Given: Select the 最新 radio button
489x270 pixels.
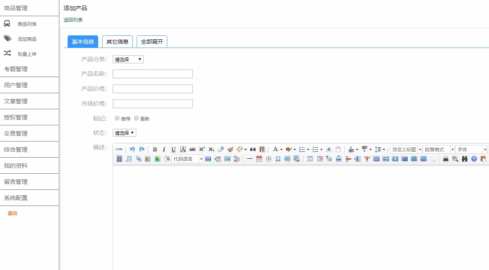Looking at the screenshot, I should (x=136, y=118).
